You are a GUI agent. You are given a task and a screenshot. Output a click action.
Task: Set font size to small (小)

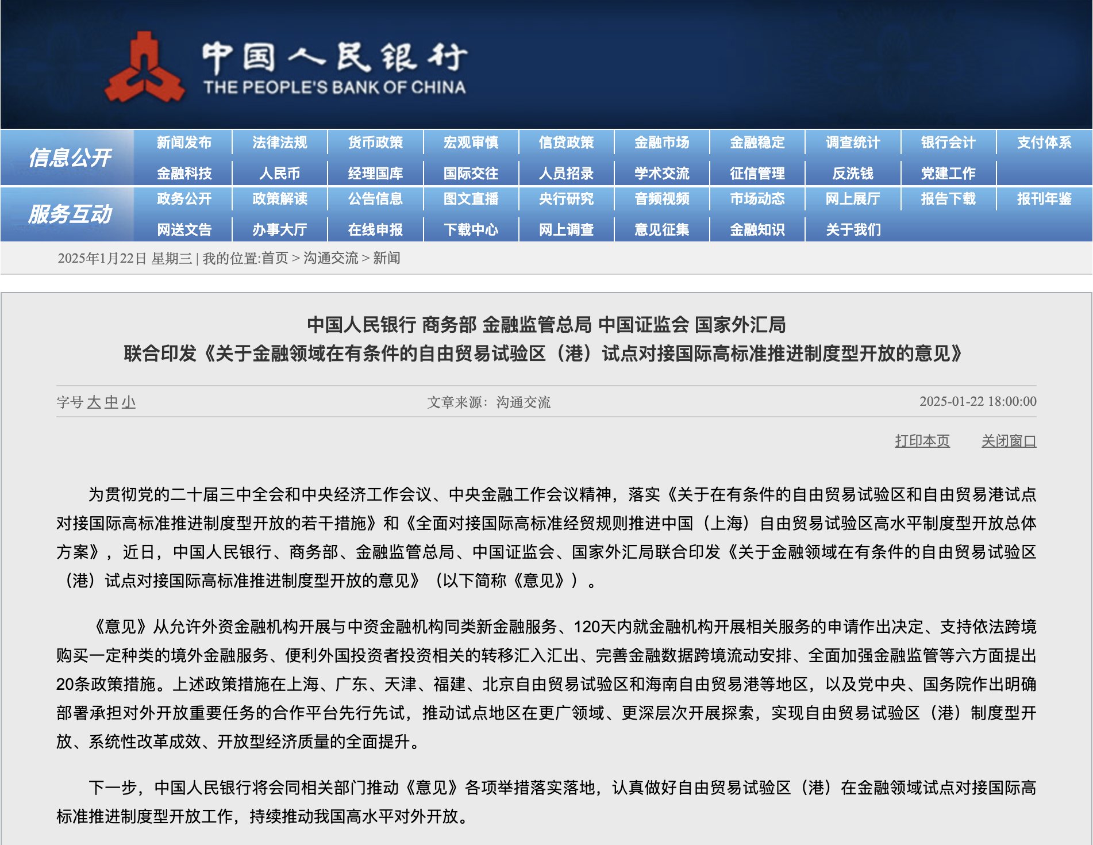coord(129,402)
